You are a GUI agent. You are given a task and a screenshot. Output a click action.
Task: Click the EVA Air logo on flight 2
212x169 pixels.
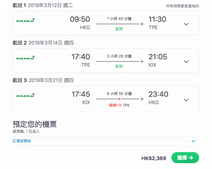coord(26,58)
